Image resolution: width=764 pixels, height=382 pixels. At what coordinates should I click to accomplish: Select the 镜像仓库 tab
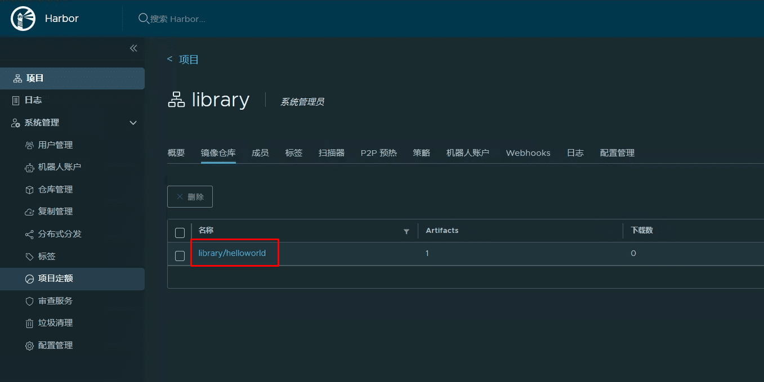coord(218,153)
